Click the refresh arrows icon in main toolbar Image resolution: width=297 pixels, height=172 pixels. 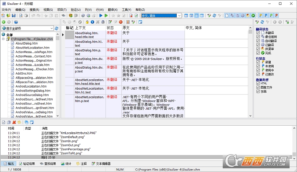(x=214, y=16)
